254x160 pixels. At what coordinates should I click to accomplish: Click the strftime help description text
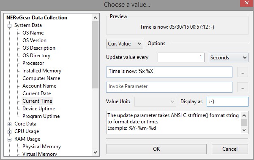(173, 122)
